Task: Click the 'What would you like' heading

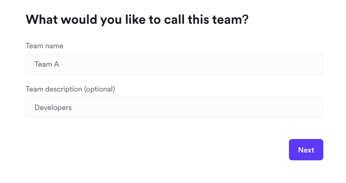Action: (x=137, y=20)
